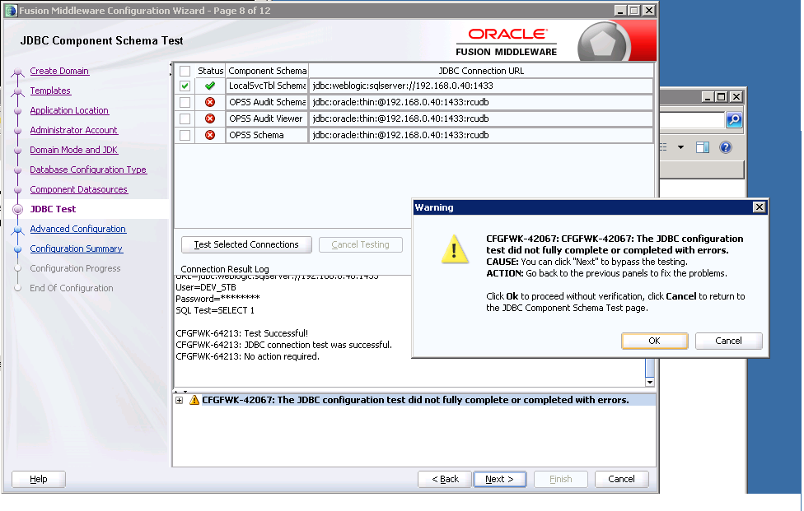
Task: Open the Advanced Configuration step link
Action: coord(77,229)
